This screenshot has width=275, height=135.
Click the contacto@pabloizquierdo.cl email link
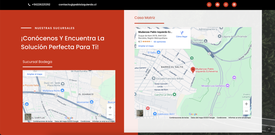pos(78,5)
